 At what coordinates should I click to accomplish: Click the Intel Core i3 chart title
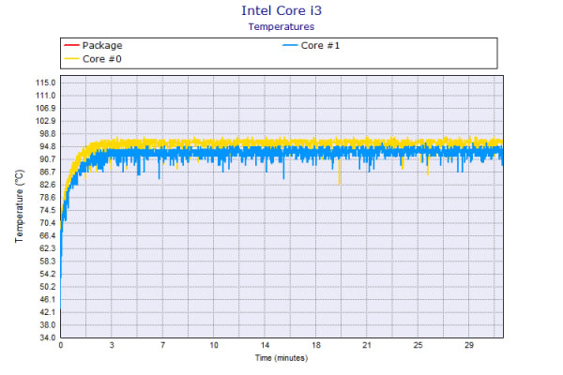(281, 10)
